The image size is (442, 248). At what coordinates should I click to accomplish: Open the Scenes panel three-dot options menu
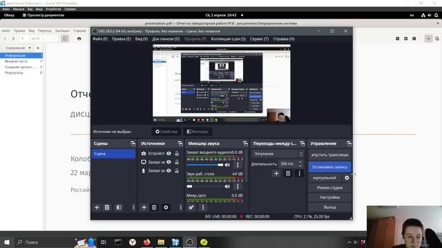coord(133,207)
